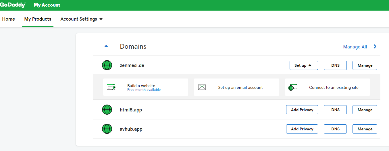Viewport: 389px width, 151px height.
Task: Go to the Home tab
Action: click(x=9, y=19)
